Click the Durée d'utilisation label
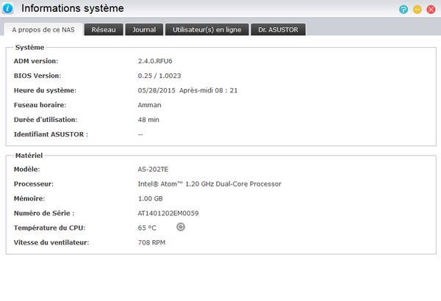This screenshot has height=301, width=441. 46,120
